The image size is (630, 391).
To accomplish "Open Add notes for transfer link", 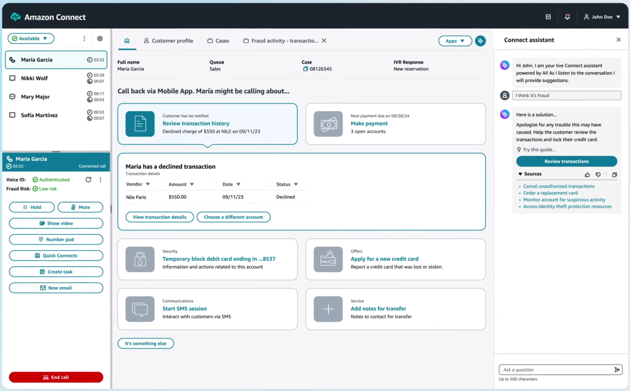I will (378, 309).
